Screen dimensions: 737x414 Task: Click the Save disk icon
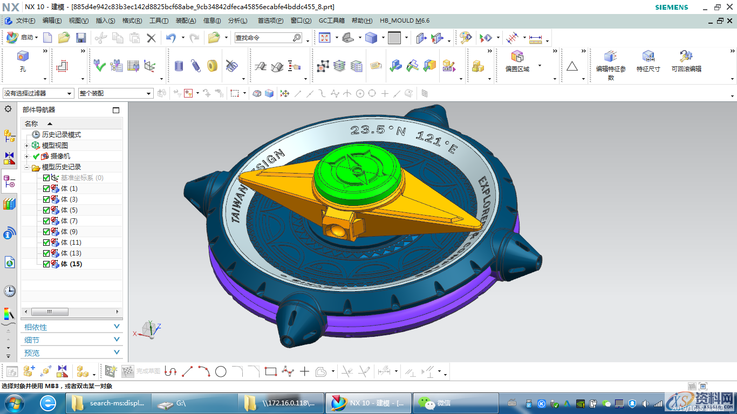coord(81,38)
